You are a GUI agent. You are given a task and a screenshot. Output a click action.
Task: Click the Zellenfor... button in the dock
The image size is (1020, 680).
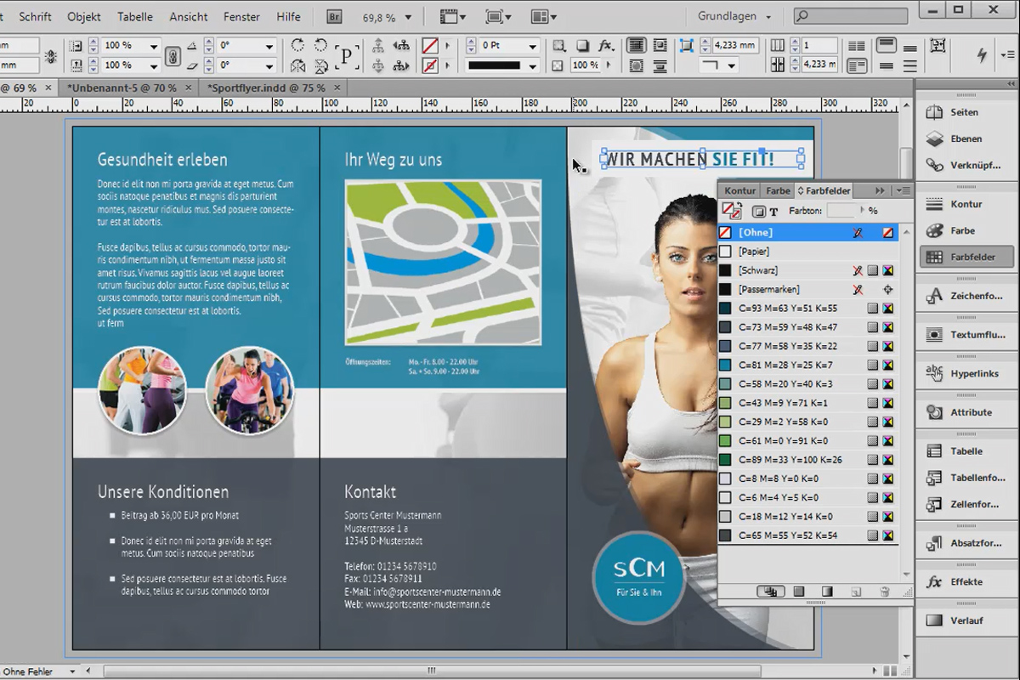tap(966, 504)
